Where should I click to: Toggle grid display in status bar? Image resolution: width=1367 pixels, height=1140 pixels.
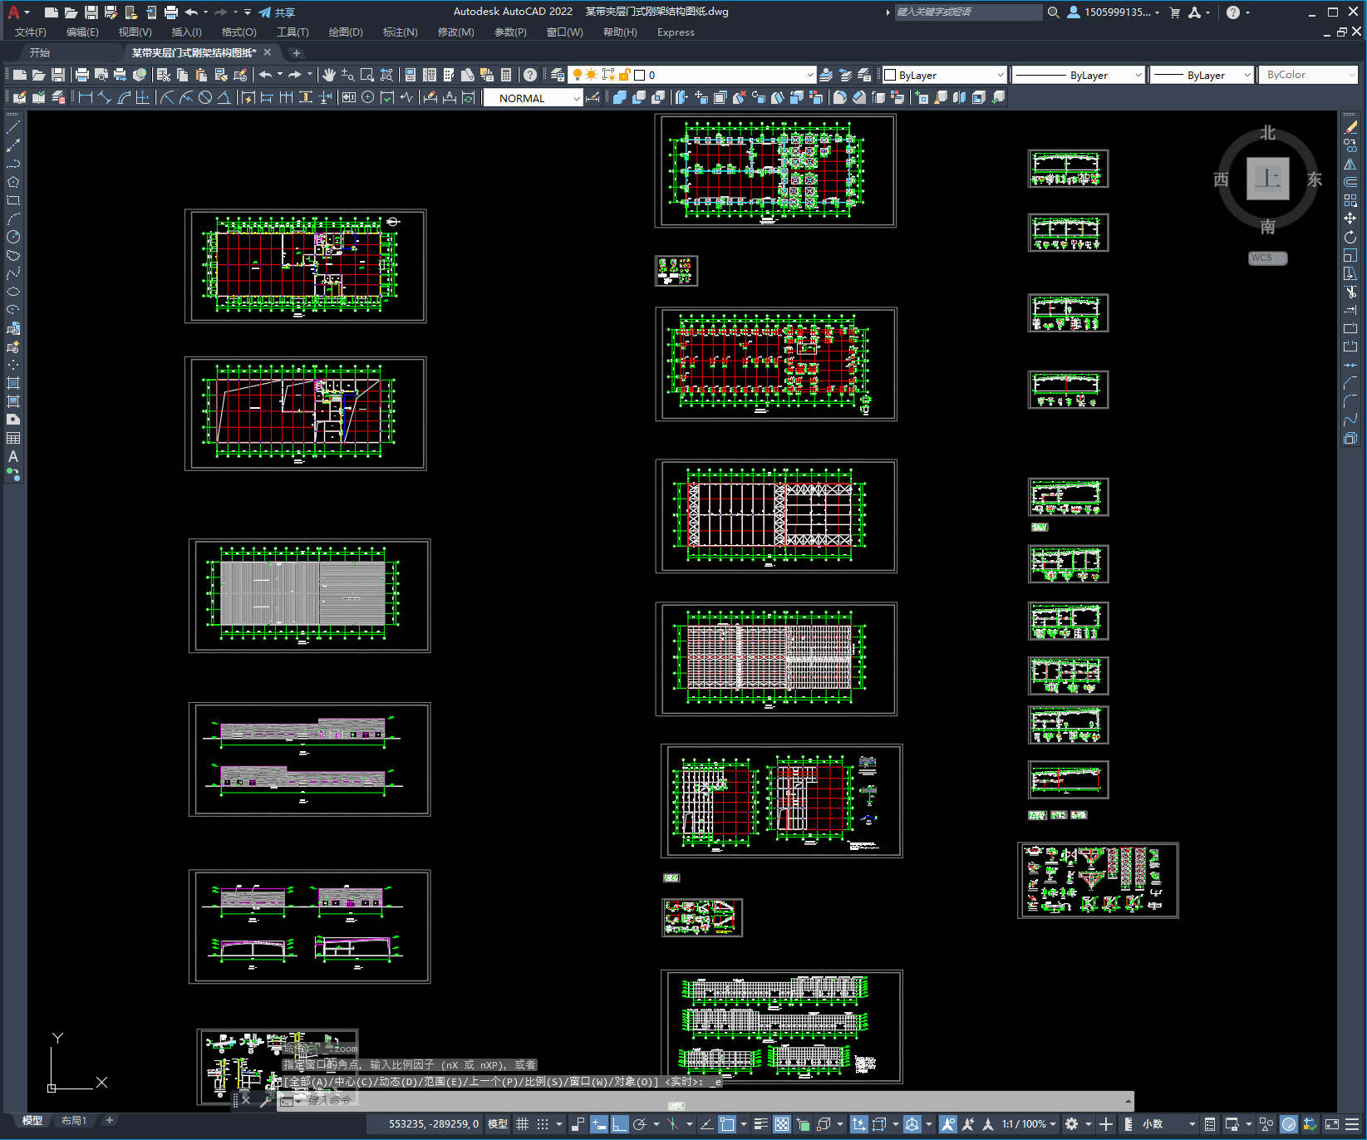[x=523, y=1124]
